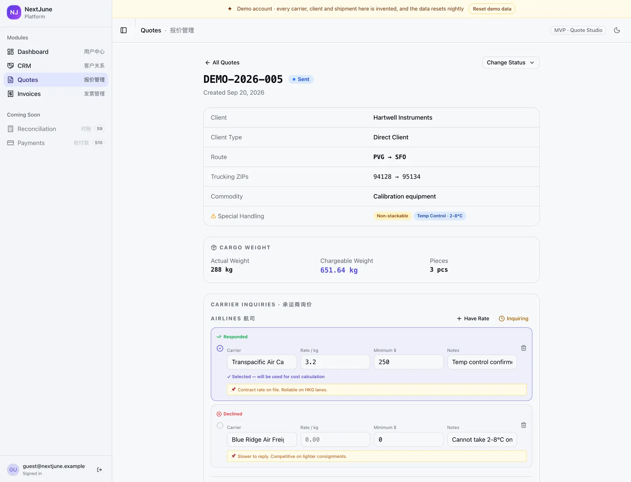Click the Payments card icon
This screenshot has height=482, width=631.
[11, 143]
